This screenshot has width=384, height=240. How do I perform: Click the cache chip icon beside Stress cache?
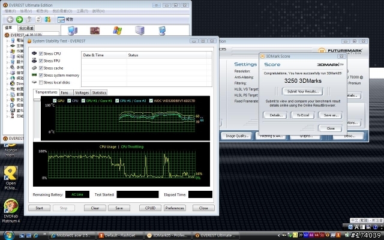point(34,68)
